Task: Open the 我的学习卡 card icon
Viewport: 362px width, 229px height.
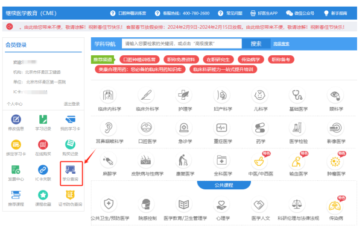Action: pyautogui.click(x=70, y=120)
